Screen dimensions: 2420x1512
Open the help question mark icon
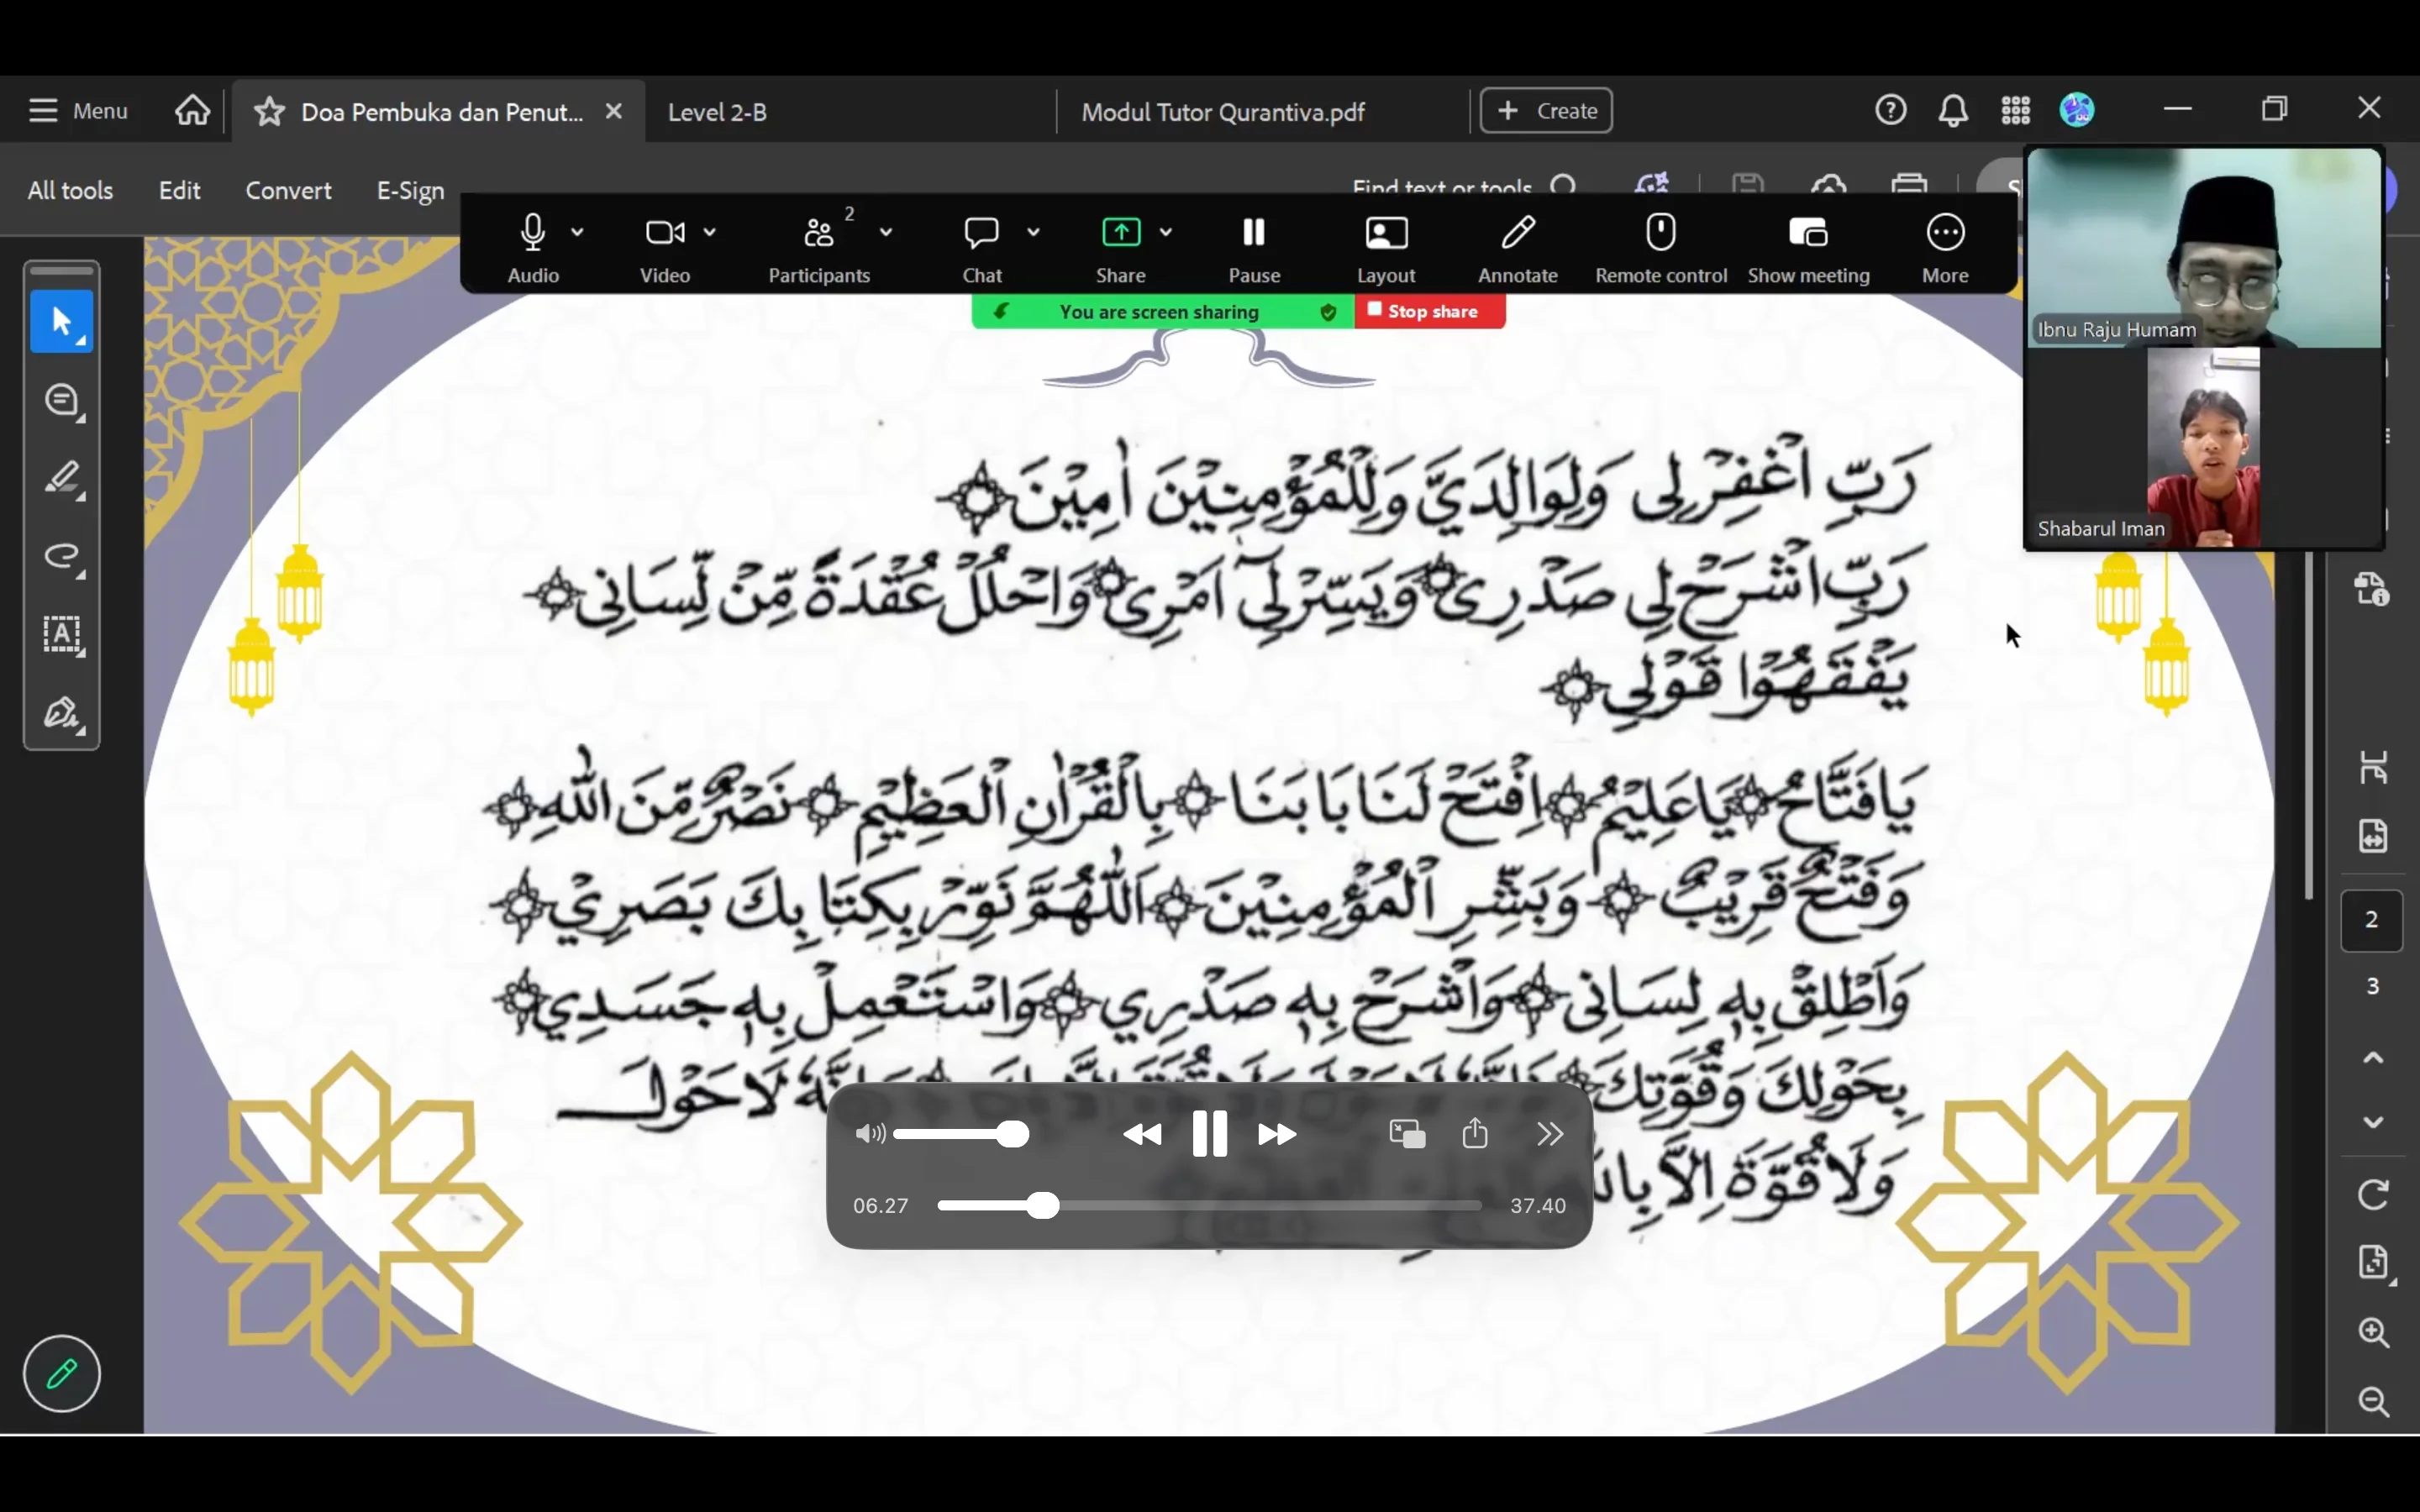click(1890, 109)
